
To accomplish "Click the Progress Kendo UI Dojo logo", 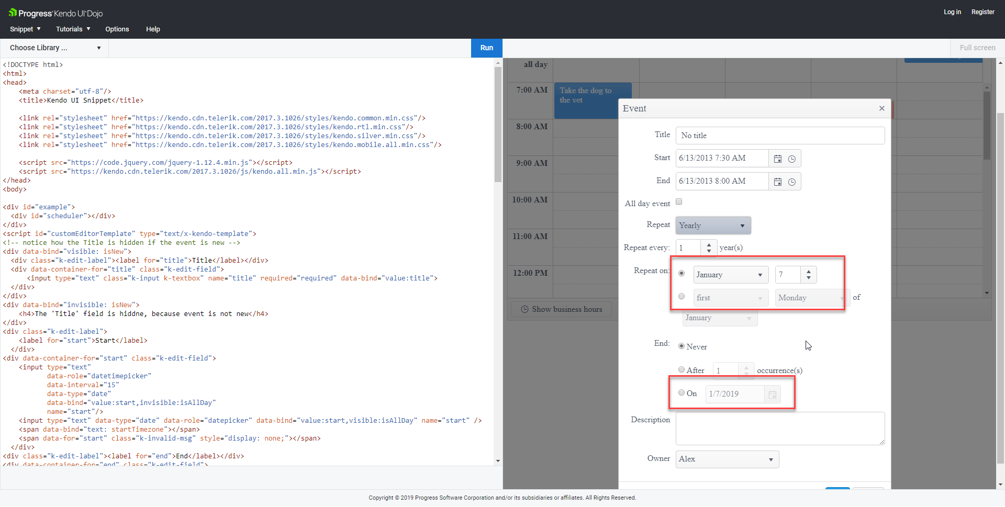I will coord(55,13).
